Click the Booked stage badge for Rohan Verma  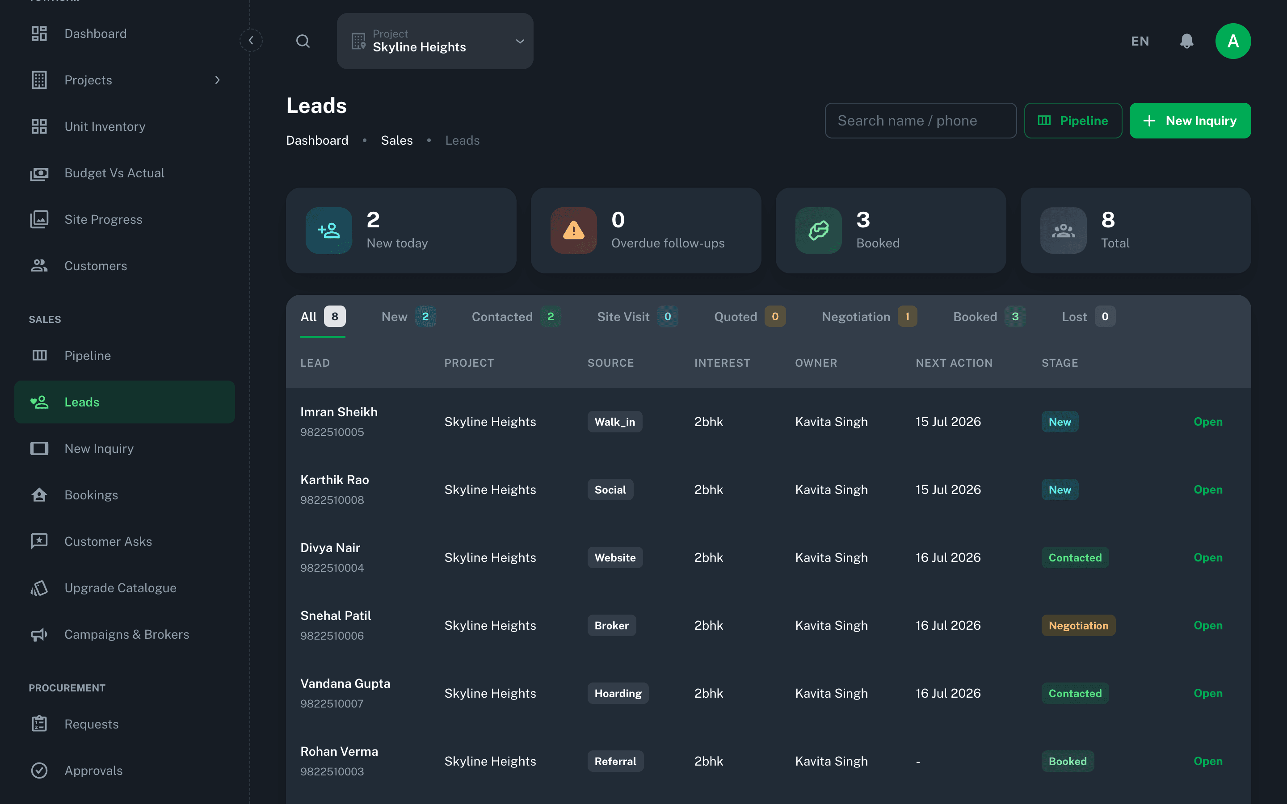(1068, 762)
